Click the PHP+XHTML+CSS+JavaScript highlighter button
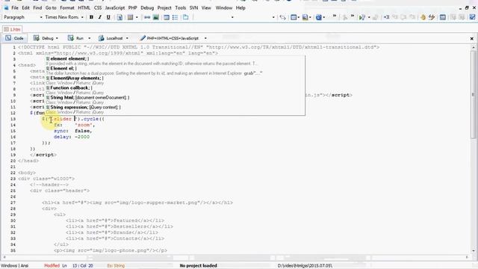Screen dimensions: 478x269 pos(170,38)
